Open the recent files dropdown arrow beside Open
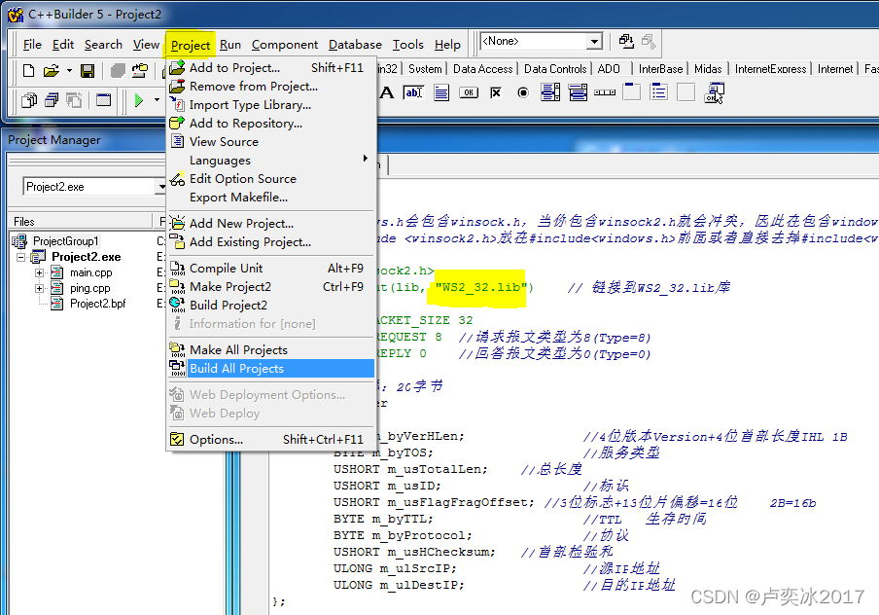The height and width of the screenshot is (615, 879). [x=69, y=71]
